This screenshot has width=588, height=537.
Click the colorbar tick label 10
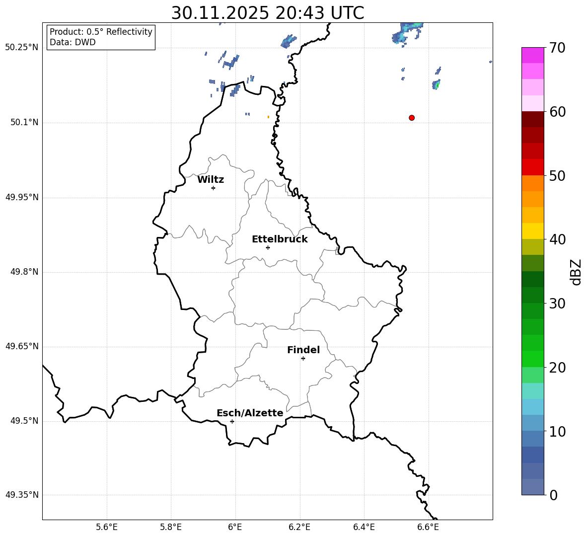coord(558,431)
